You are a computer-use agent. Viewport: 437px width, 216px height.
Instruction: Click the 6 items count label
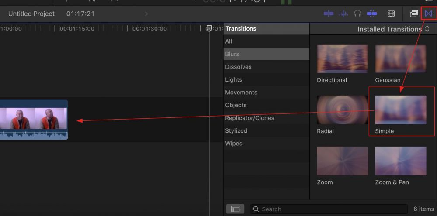click(x=423, y=209)
